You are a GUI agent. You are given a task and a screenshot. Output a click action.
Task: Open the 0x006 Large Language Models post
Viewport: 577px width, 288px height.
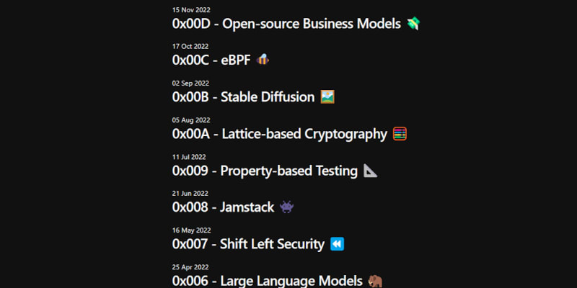coord(267,280)
